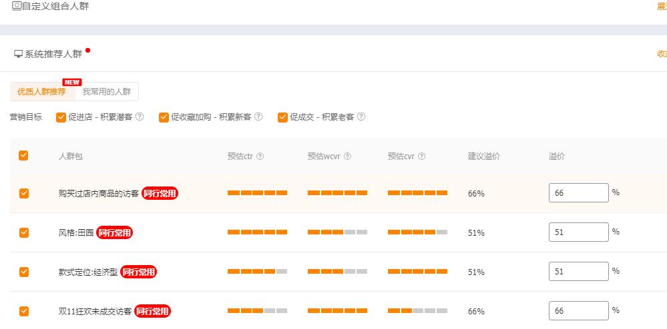Click the 预估wcvr help icon
The height and width of the screenshot is (329, 667).
pos(347,157)
